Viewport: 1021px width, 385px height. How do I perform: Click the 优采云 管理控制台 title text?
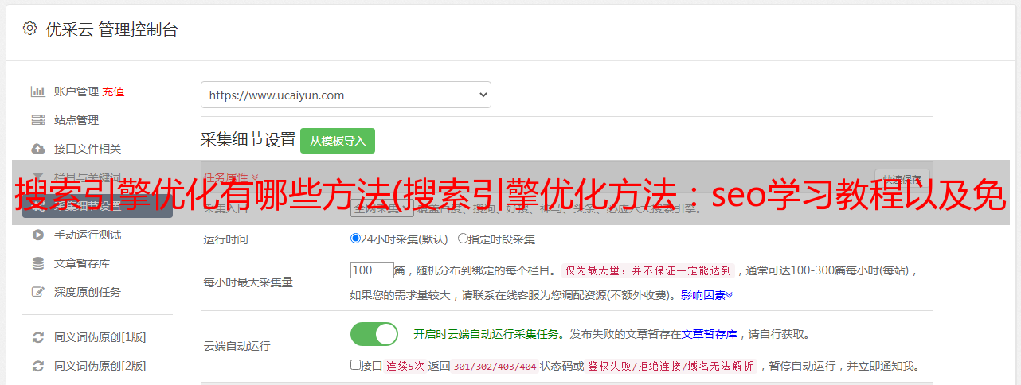(111, 29)
